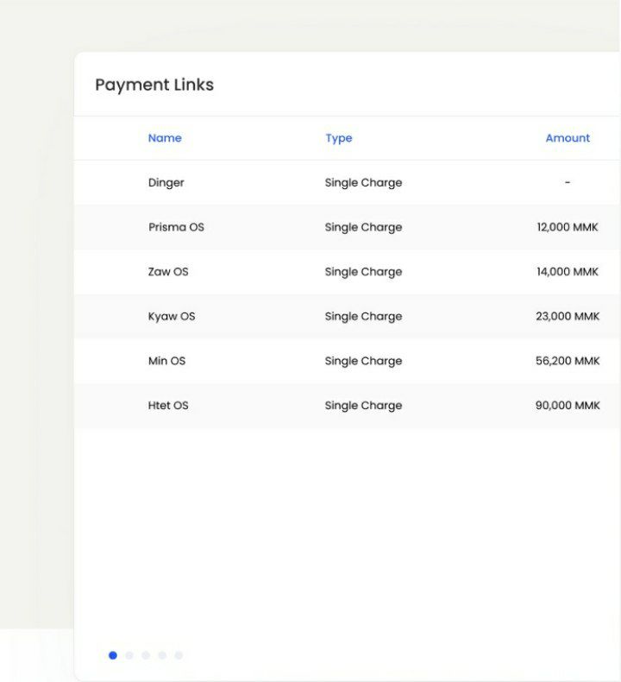This screenshot has width=621, height=682.
Task: Select the first pagination dot
Action: click(x=112, y=655)
